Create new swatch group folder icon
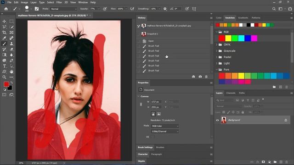294x165 pixels. [274, 87]
